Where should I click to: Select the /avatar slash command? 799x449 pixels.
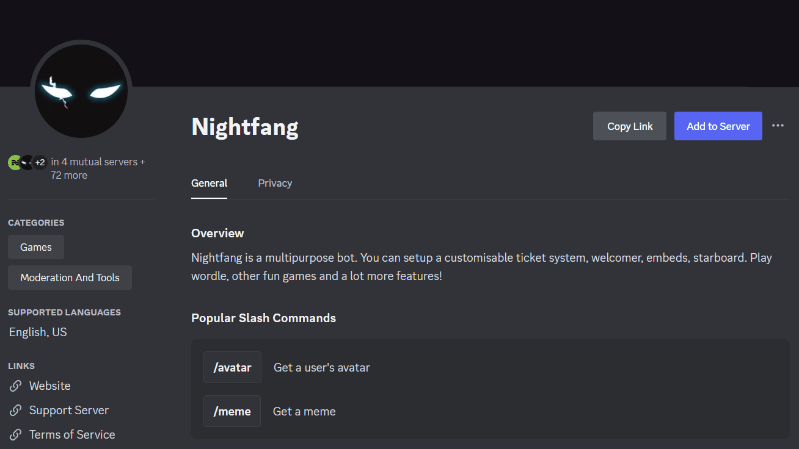(x=232, y=367)
